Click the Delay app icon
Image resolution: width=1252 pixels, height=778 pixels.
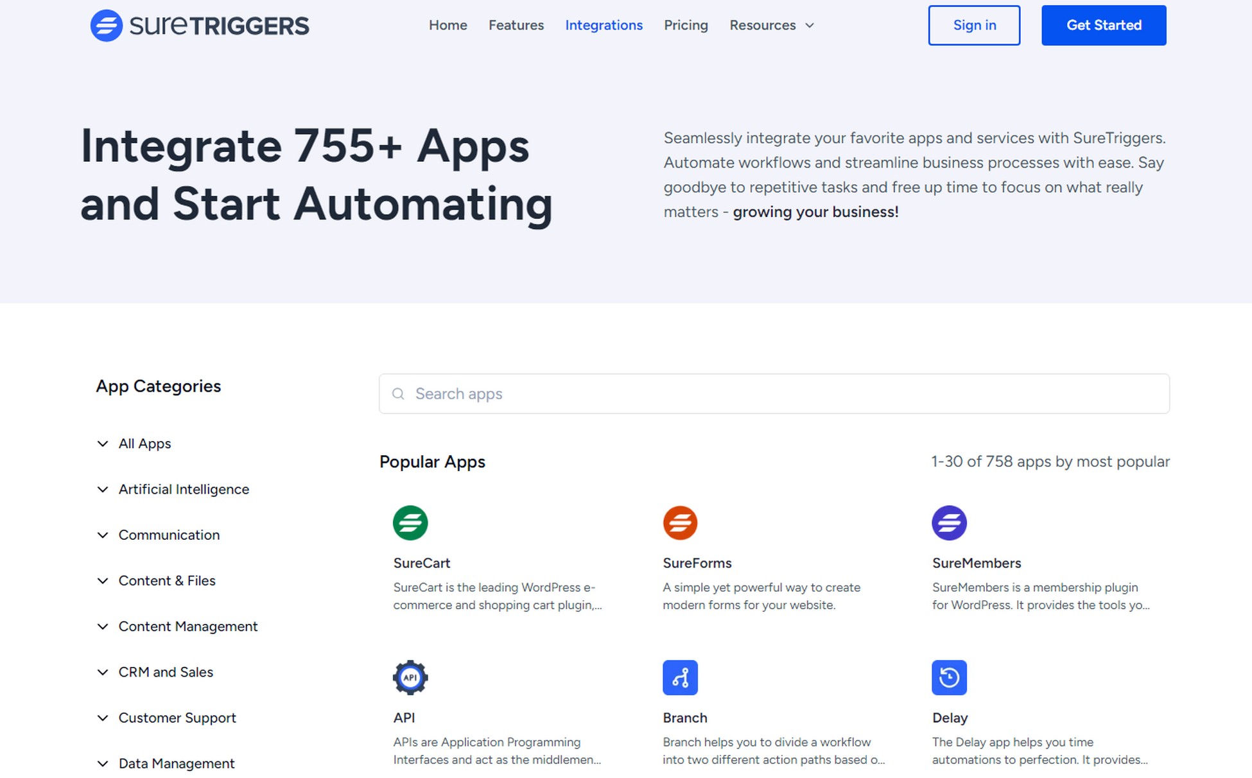click(948, 678)
